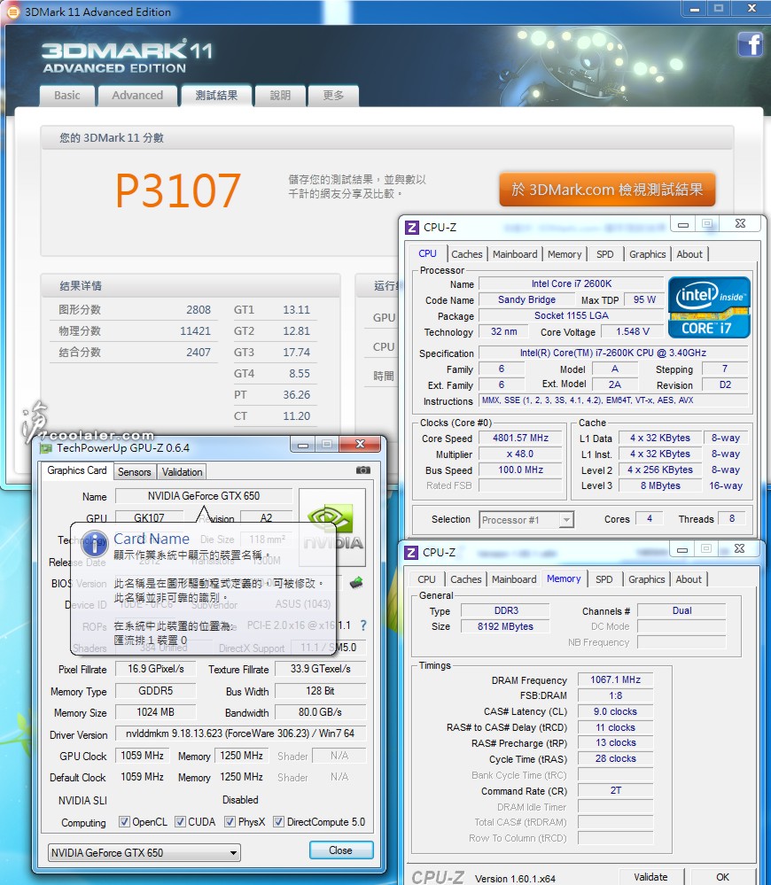Click the CPU-Z title bar icon of the Memory window
Screen dimensions: 771x885
[x=411, y=553]
